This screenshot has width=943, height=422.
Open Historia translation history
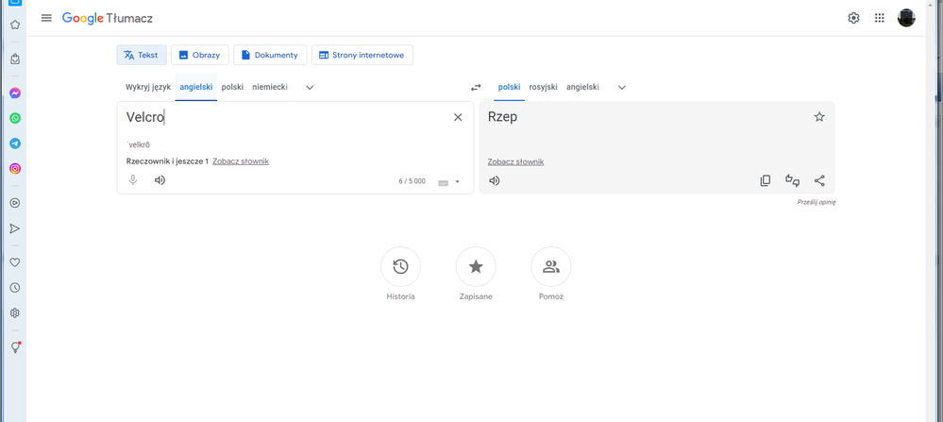(x=400, y=267)
